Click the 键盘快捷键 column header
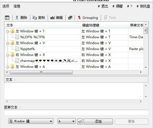Image resolution: width=153 pixels, height=128 pixels. (x=104, y=25)
